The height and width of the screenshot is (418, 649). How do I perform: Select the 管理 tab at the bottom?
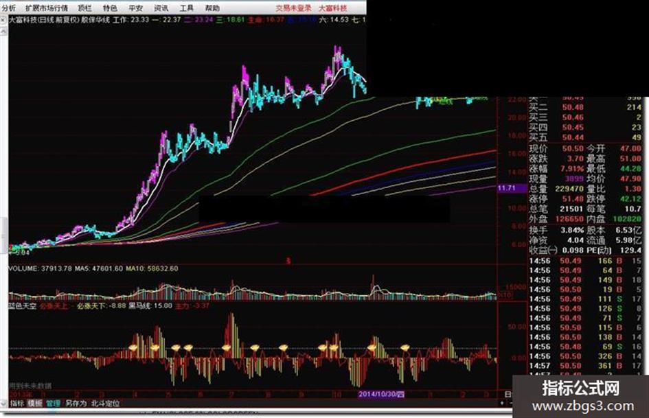[53, 403]
